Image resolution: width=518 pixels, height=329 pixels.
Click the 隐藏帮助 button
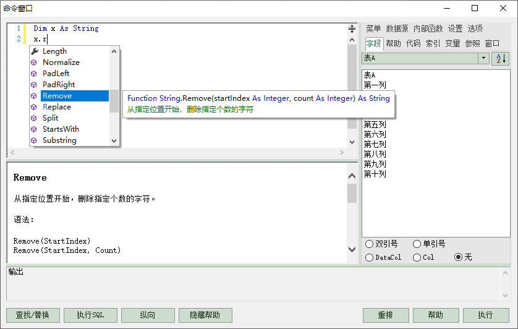(205, 315)
